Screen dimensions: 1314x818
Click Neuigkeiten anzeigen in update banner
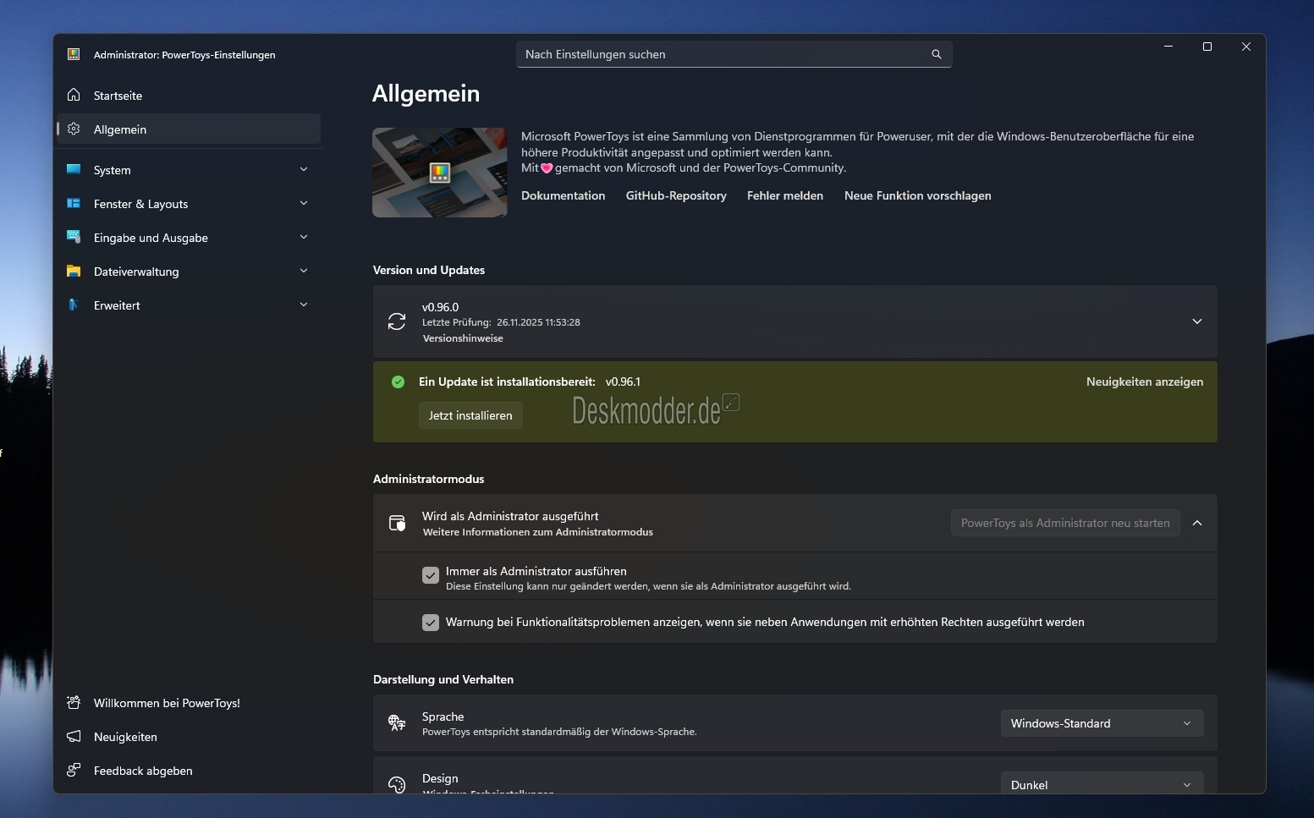click(x=1144, y=382)
